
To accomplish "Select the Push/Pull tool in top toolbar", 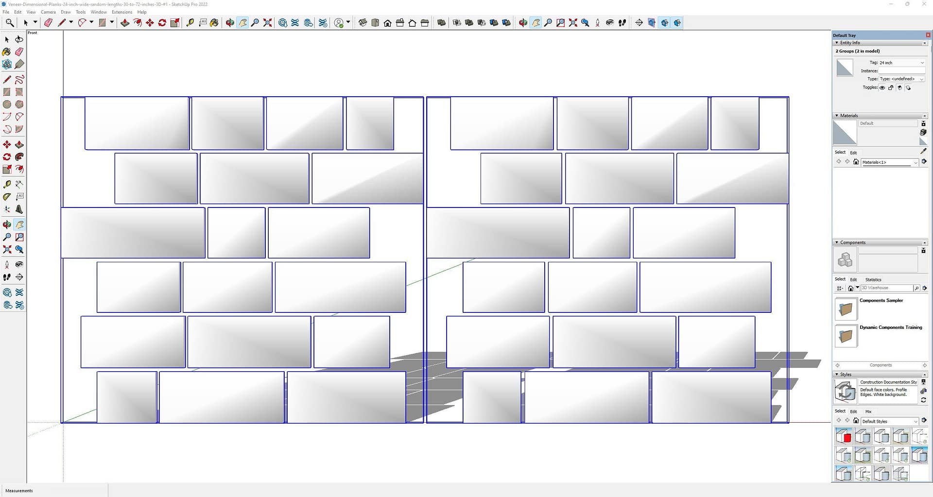I will click(125, 23).
